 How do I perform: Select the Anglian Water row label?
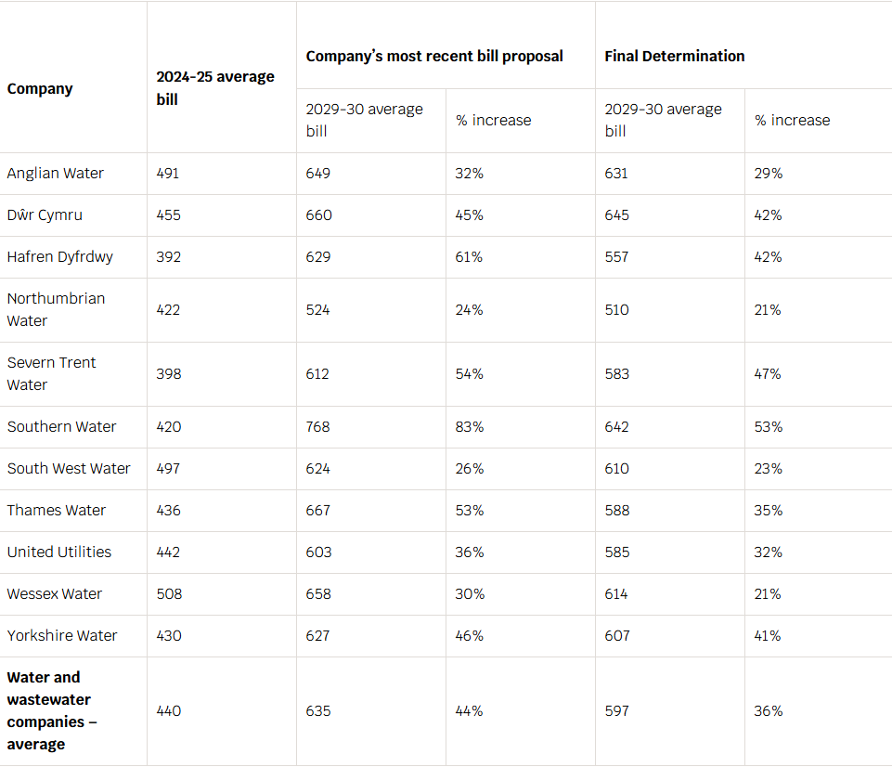pos(56,174)
